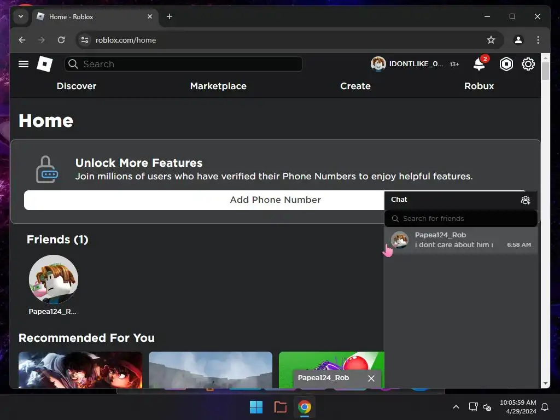Open the notifications bell
The image size is (560, 420).
pos(479,65)
